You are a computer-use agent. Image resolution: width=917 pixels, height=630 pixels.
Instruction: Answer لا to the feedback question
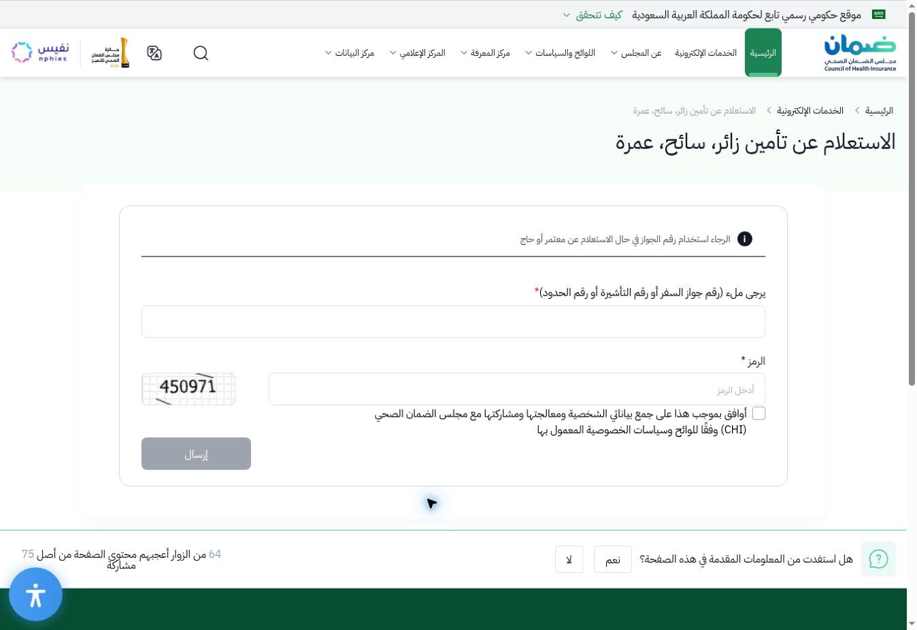coord(569,559)
